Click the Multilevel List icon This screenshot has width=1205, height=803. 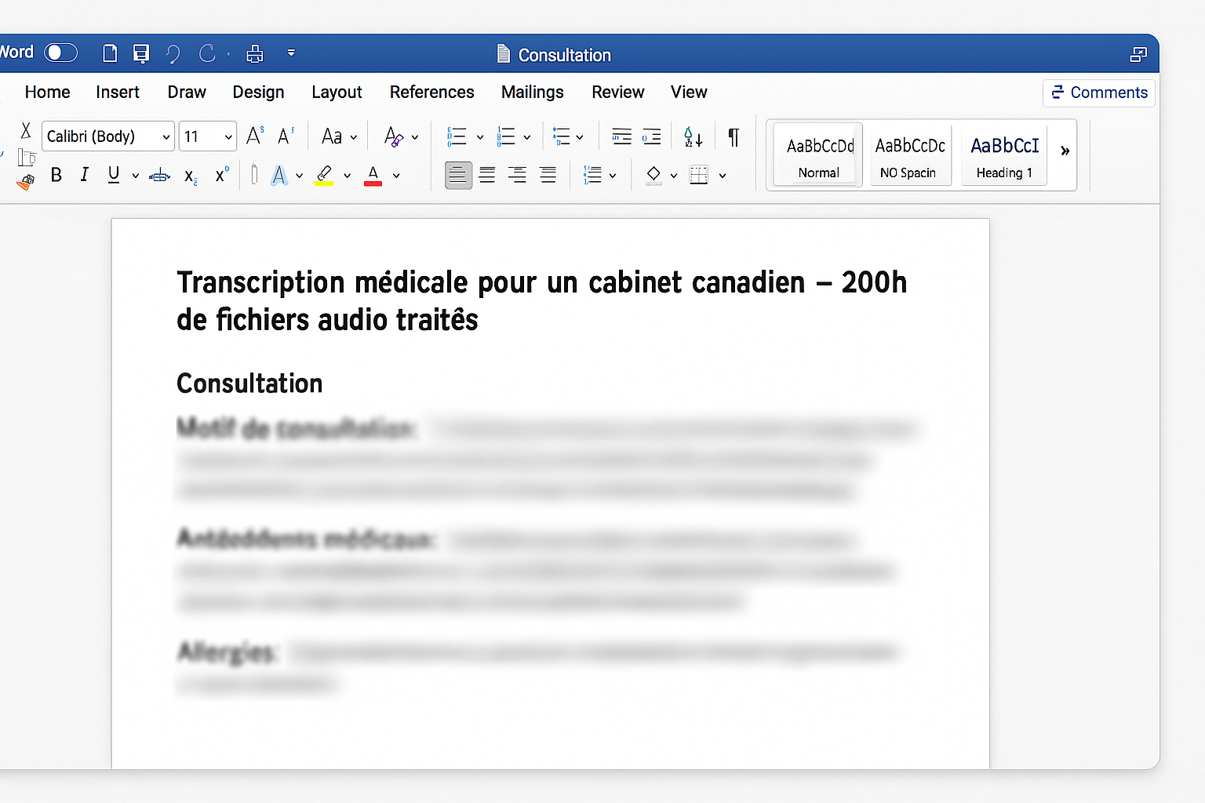(562, 136)
